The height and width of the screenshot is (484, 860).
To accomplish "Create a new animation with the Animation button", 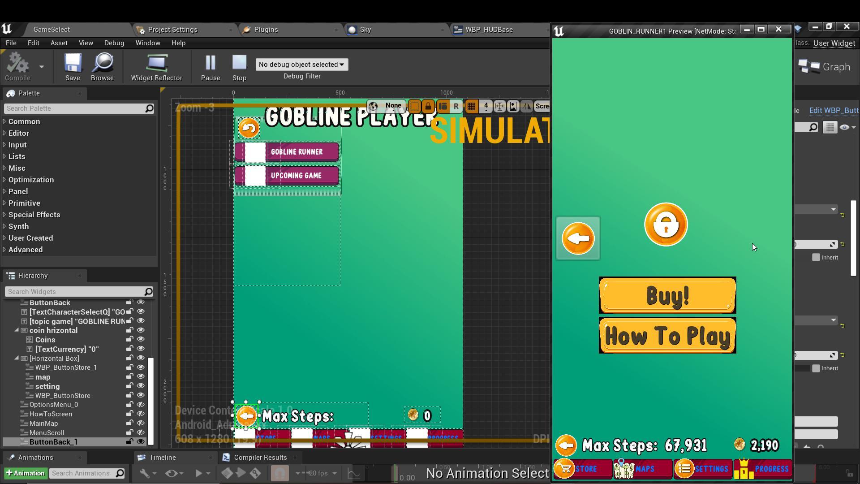I will 26,473.
